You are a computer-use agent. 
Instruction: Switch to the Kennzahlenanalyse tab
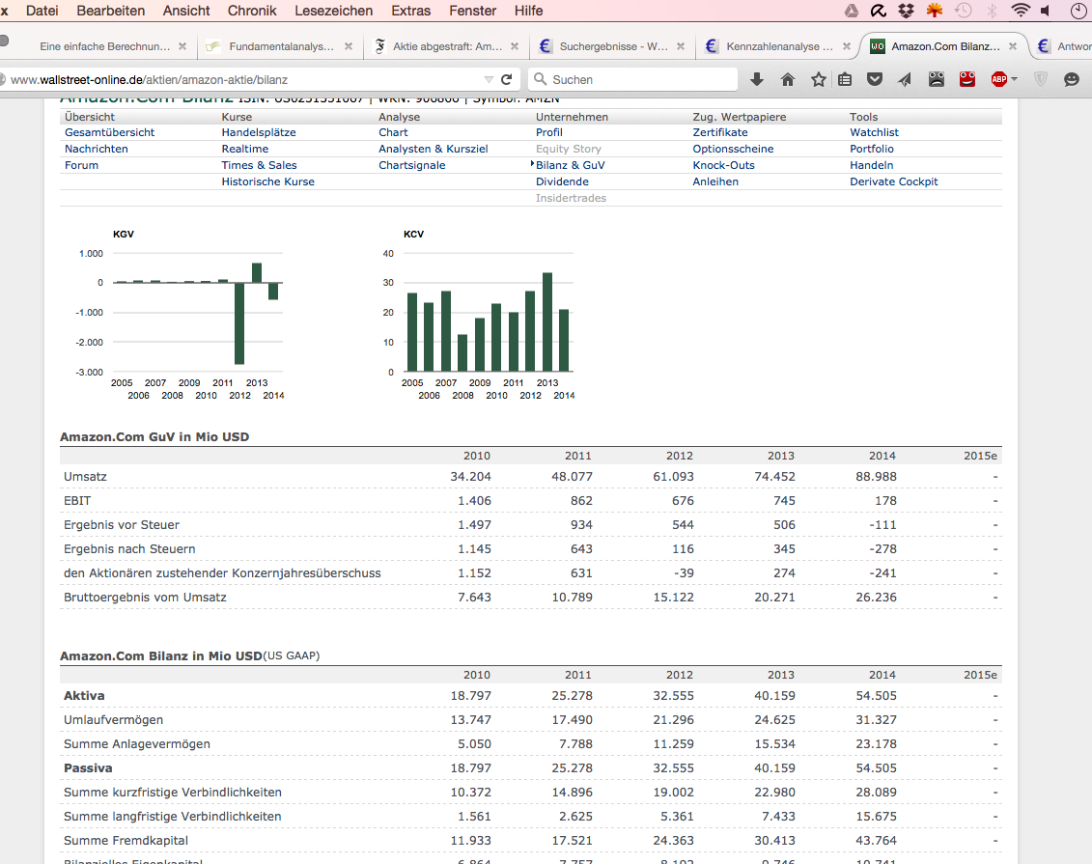[x=779, y=46]
